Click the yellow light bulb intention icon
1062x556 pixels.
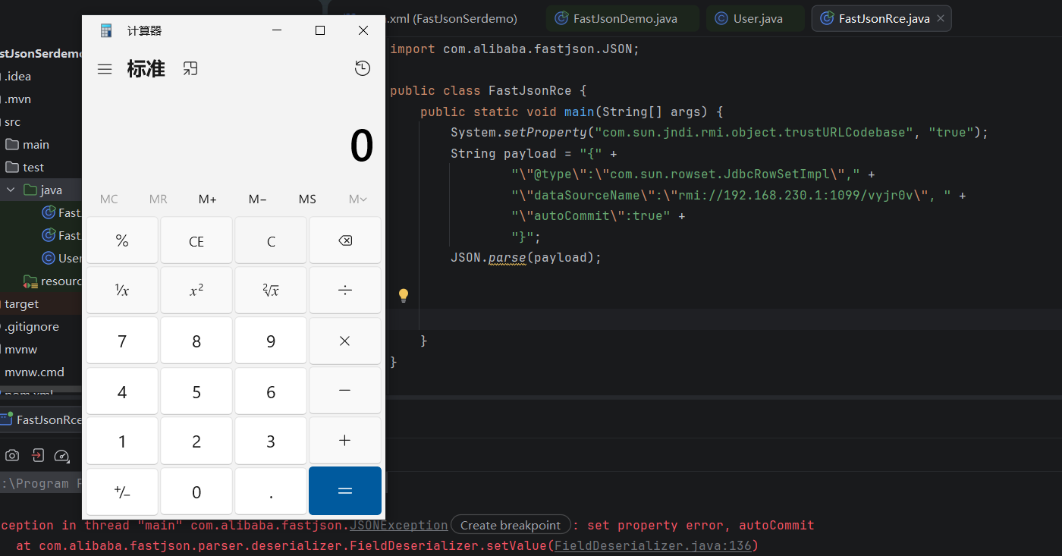pos(404,295)
